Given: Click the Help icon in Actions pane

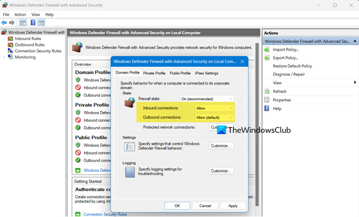Looking at the screenshot, I should pyautogui.click(x=267, y=108).
